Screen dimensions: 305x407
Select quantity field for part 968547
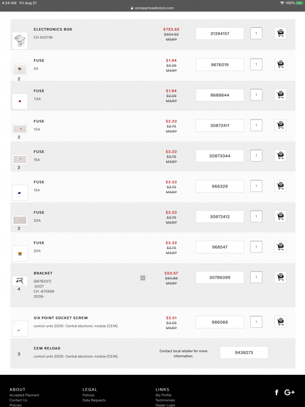pos(256,247)
